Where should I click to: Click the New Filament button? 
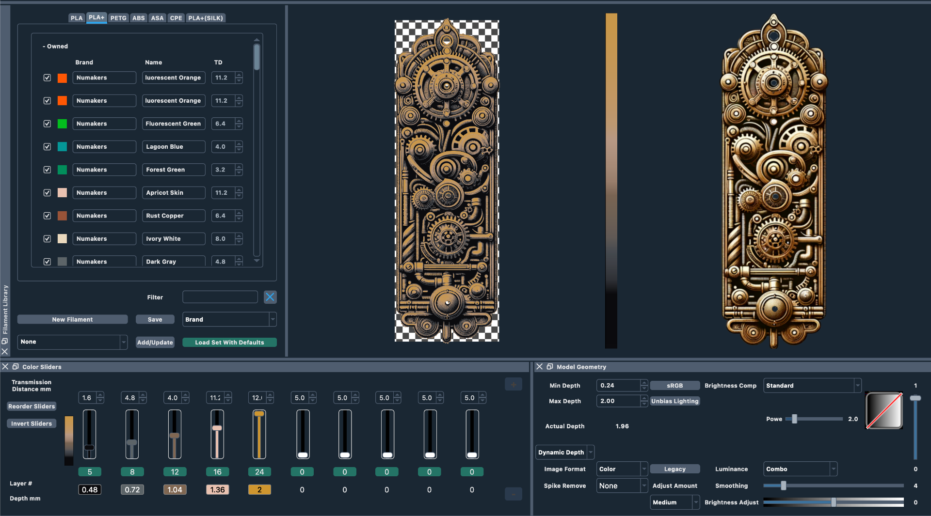pyautogui.click(x=72, y=320)
